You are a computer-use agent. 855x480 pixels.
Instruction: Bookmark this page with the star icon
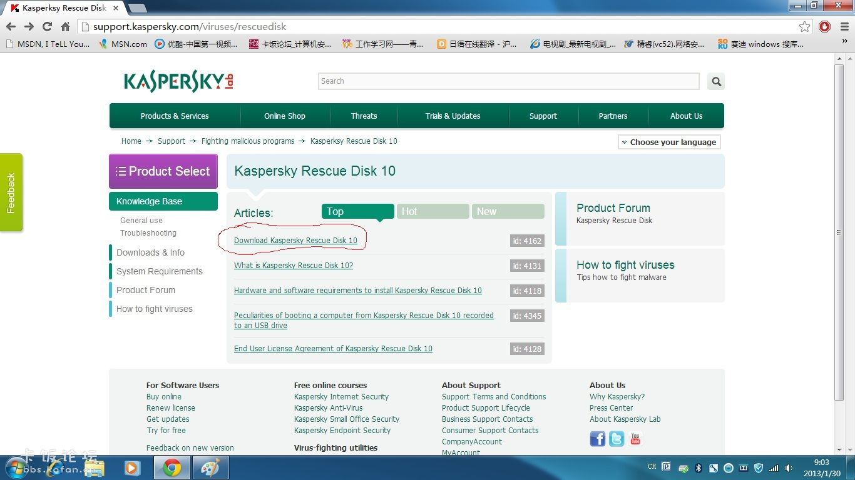805,27
